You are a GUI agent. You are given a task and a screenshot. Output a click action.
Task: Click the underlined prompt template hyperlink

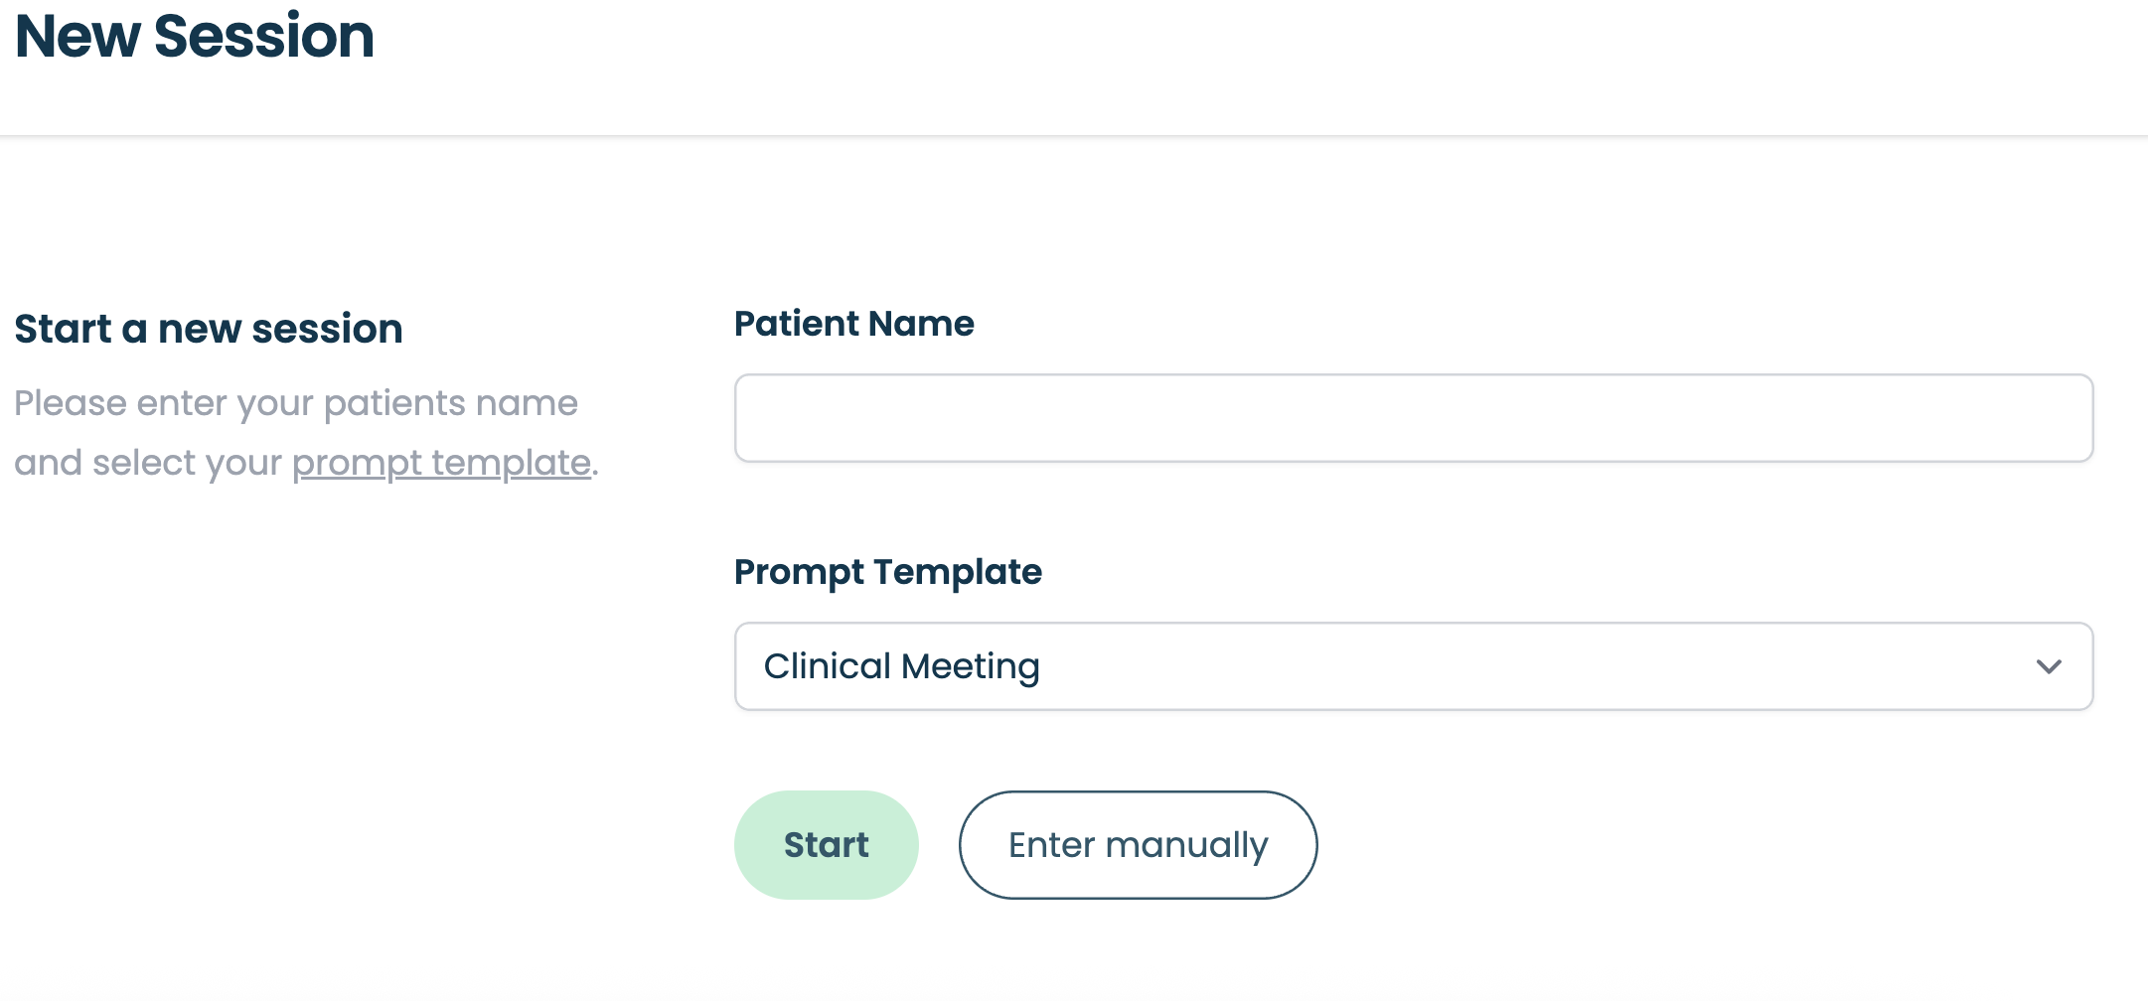pos(440,462)
